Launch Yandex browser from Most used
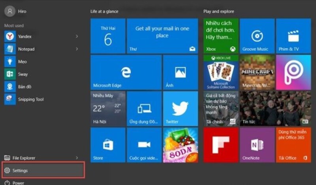The image size is (316, 185). tap(41, 36)
